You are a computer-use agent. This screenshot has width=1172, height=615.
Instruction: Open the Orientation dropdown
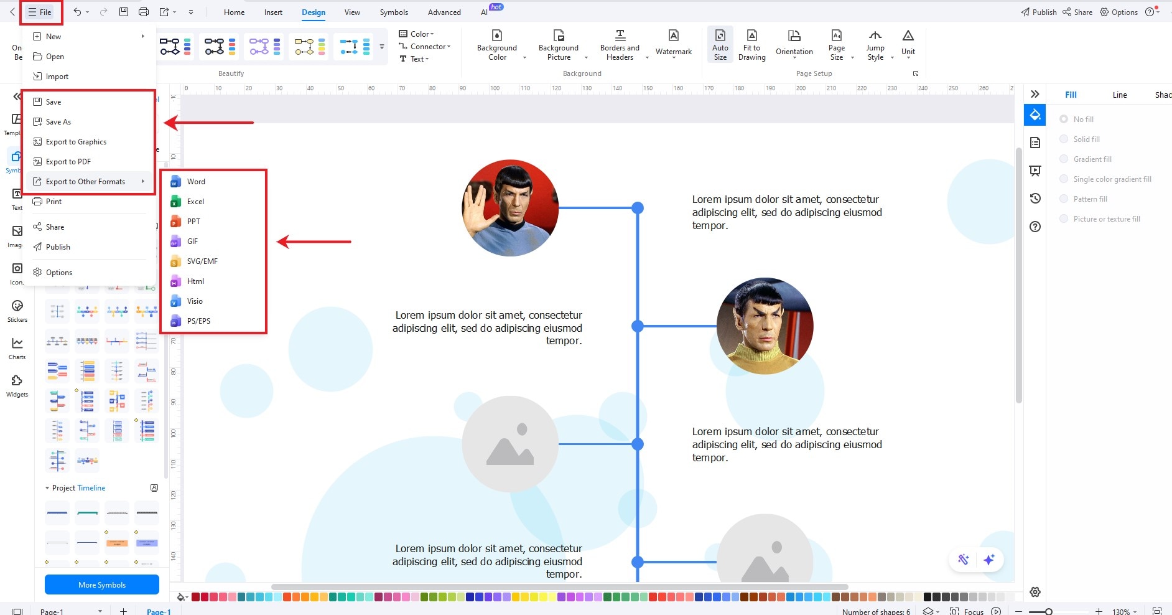tap(794, 44)
